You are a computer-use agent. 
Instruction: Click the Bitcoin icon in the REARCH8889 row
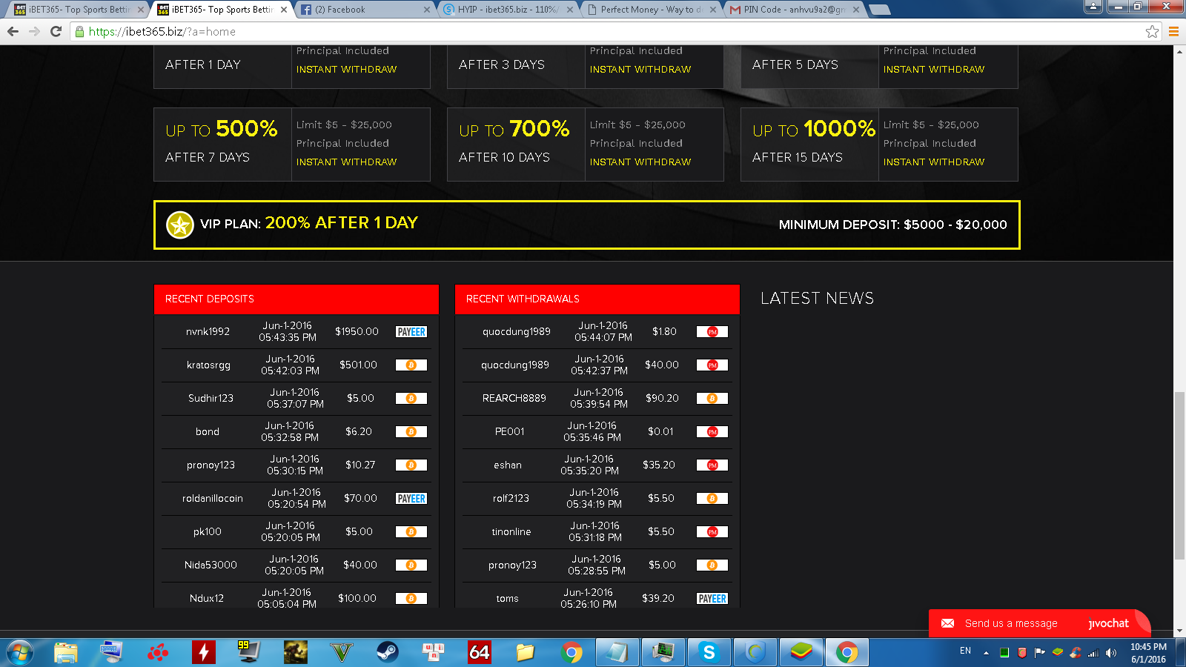pyautogui.click(x=712, y=399)
